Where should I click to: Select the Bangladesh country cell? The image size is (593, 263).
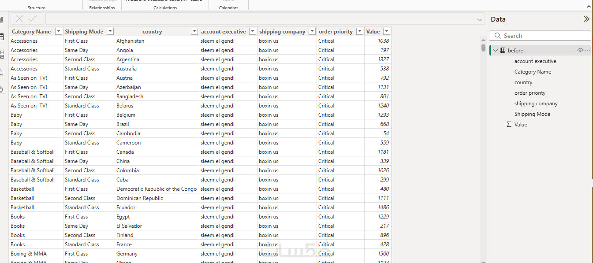[x=157, y=96]
